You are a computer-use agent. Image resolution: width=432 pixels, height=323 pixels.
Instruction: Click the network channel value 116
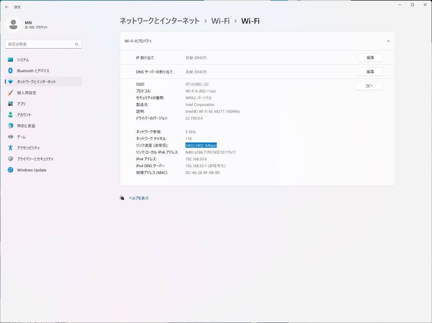pyautogui.click(x=189, y=139)
